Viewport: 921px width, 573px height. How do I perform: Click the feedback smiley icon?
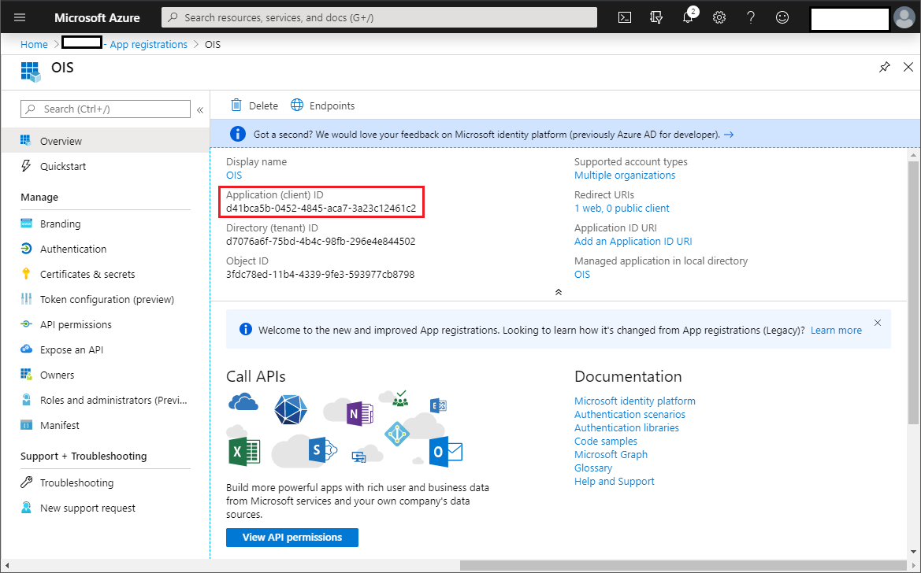click(782, 17)
